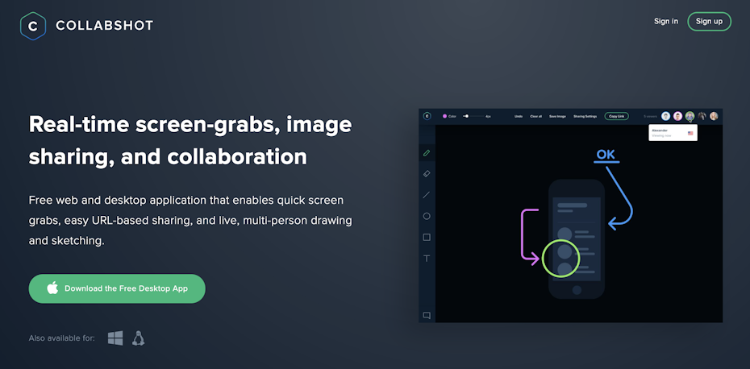The image size is (750, 369).
Task: Click the first viewer avatar with blue ring
Action: click(666, 116)
